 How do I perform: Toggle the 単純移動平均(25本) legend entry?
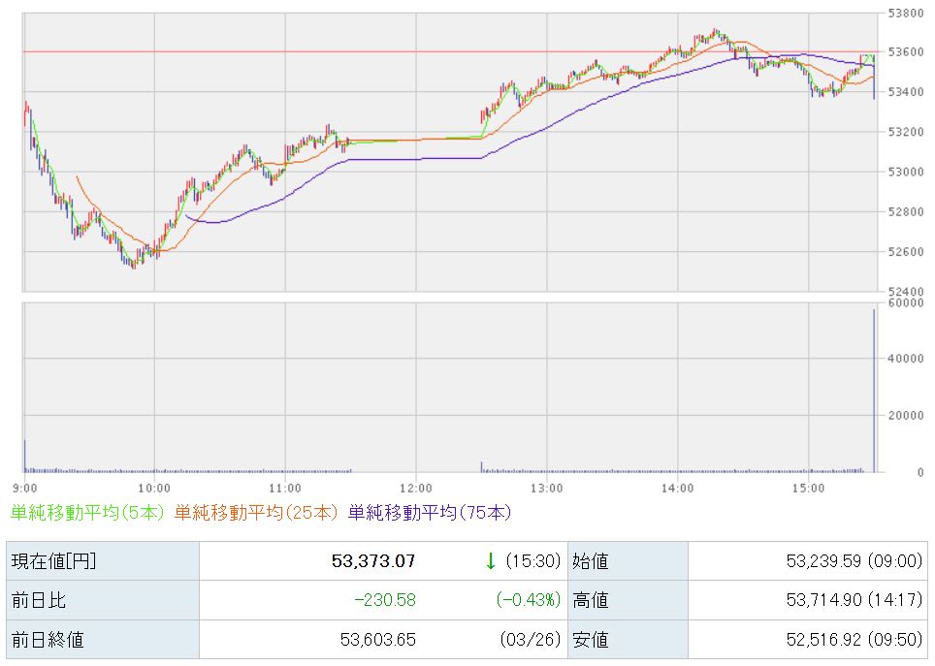[255, 512]
